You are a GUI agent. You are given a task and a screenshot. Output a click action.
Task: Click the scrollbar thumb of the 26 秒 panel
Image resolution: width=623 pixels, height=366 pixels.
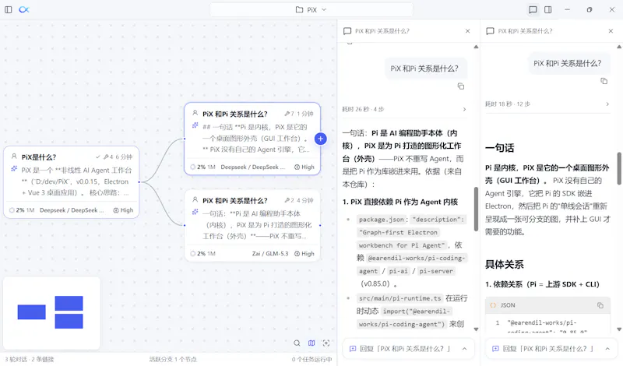pos(476,209)
